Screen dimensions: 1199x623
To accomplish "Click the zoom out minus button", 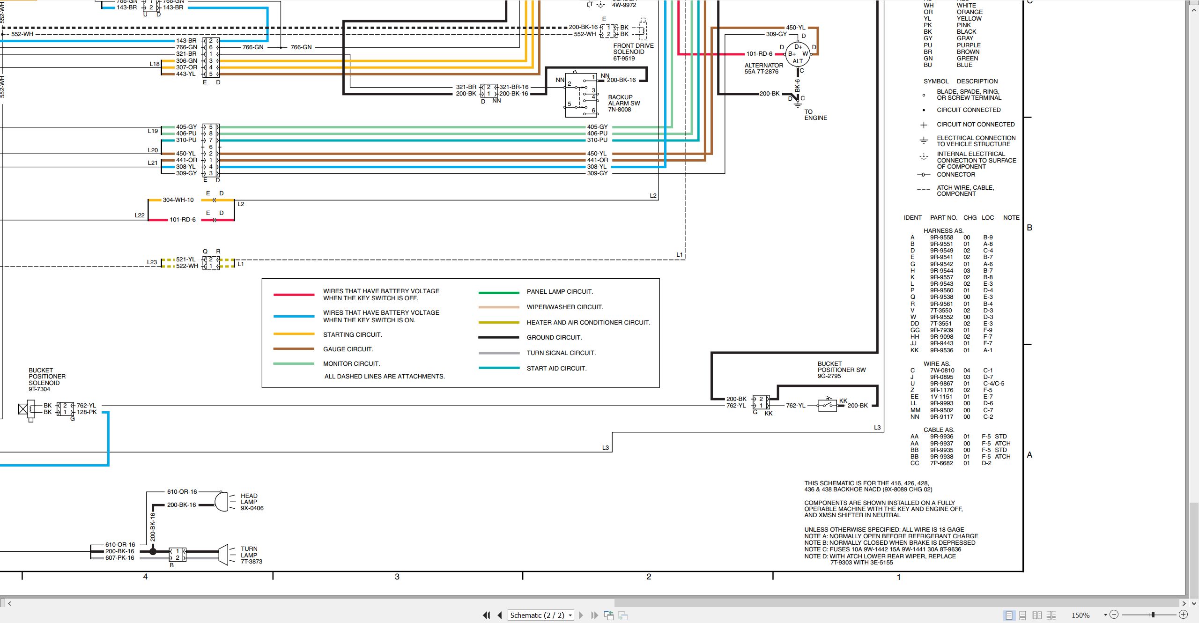I will click(1114, 615).
